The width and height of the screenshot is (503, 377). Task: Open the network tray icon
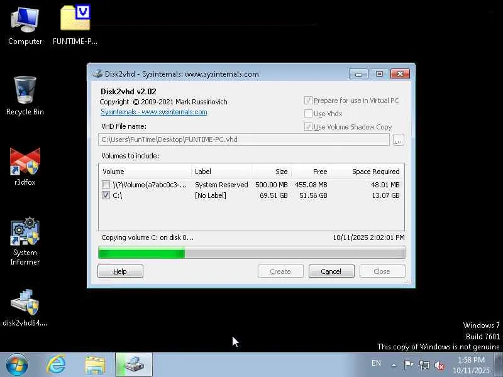pyautogui.click(x=424, y=365)
